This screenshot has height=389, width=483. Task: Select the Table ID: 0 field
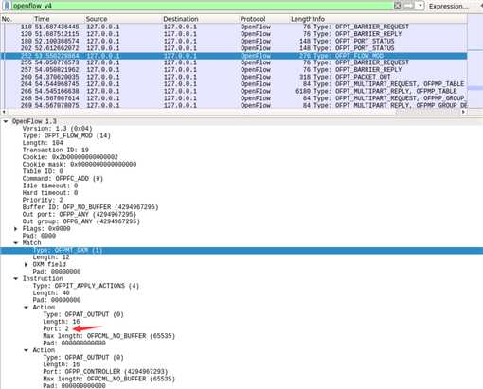[43, 171]
